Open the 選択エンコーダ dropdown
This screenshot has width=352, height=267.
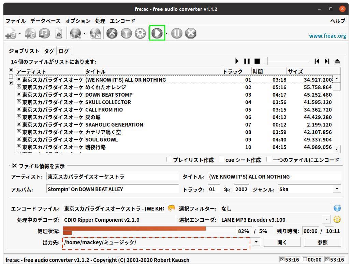coord(326,219)
